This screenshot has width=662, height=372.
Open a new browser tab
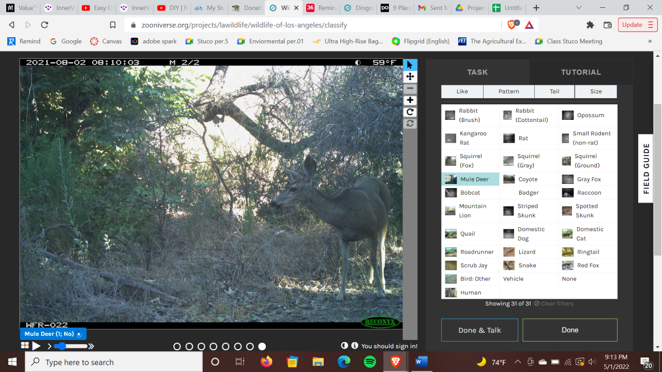click(536, 8)
